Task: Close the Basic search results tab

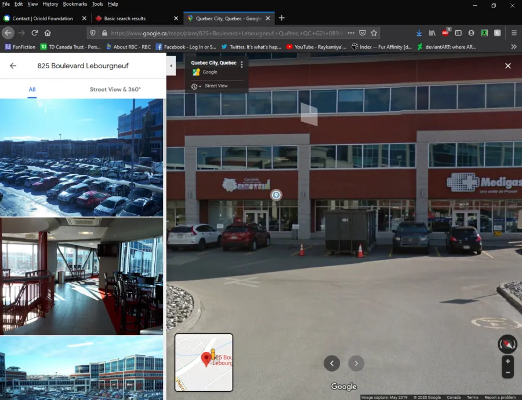Action: coord(176,19)
